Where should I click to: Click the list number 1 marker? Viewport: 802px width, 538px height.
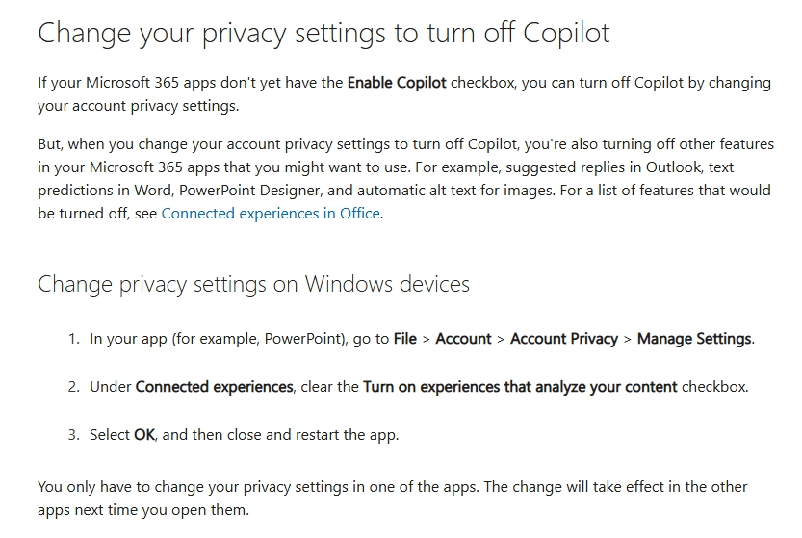(x=73, y=339)
